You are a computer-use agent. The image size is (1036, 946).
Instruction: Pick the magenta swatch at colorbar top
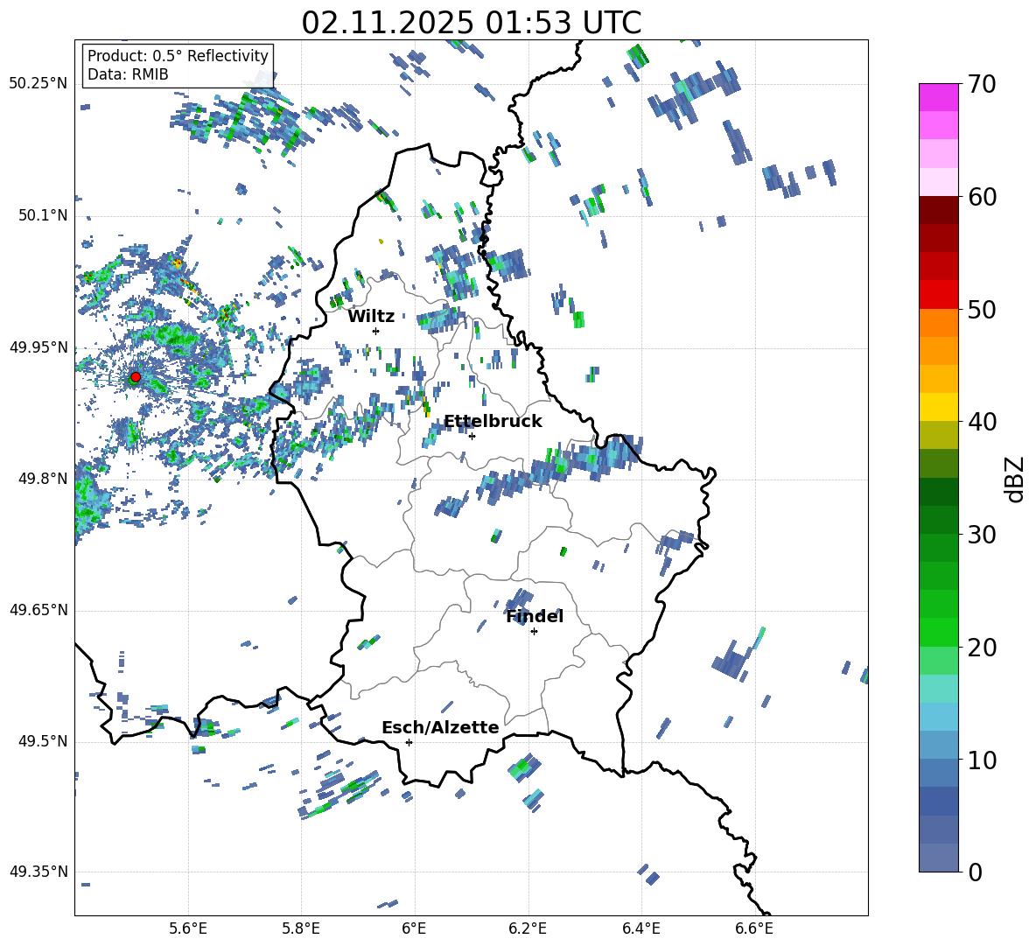click(938, 98)
